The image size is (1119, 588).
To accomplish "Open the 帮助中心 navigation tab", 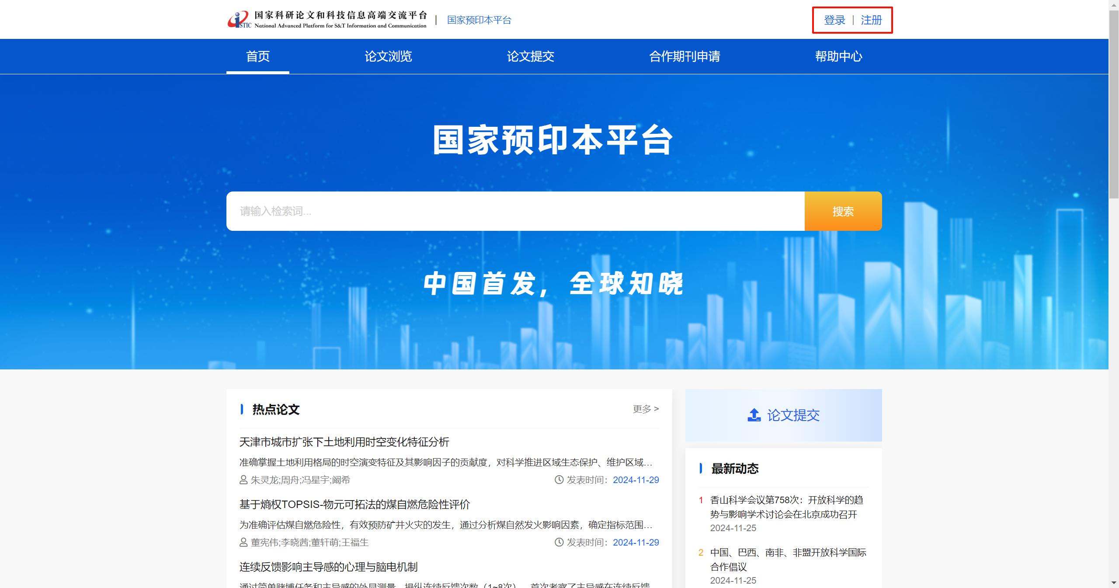I will pos(838,56).
